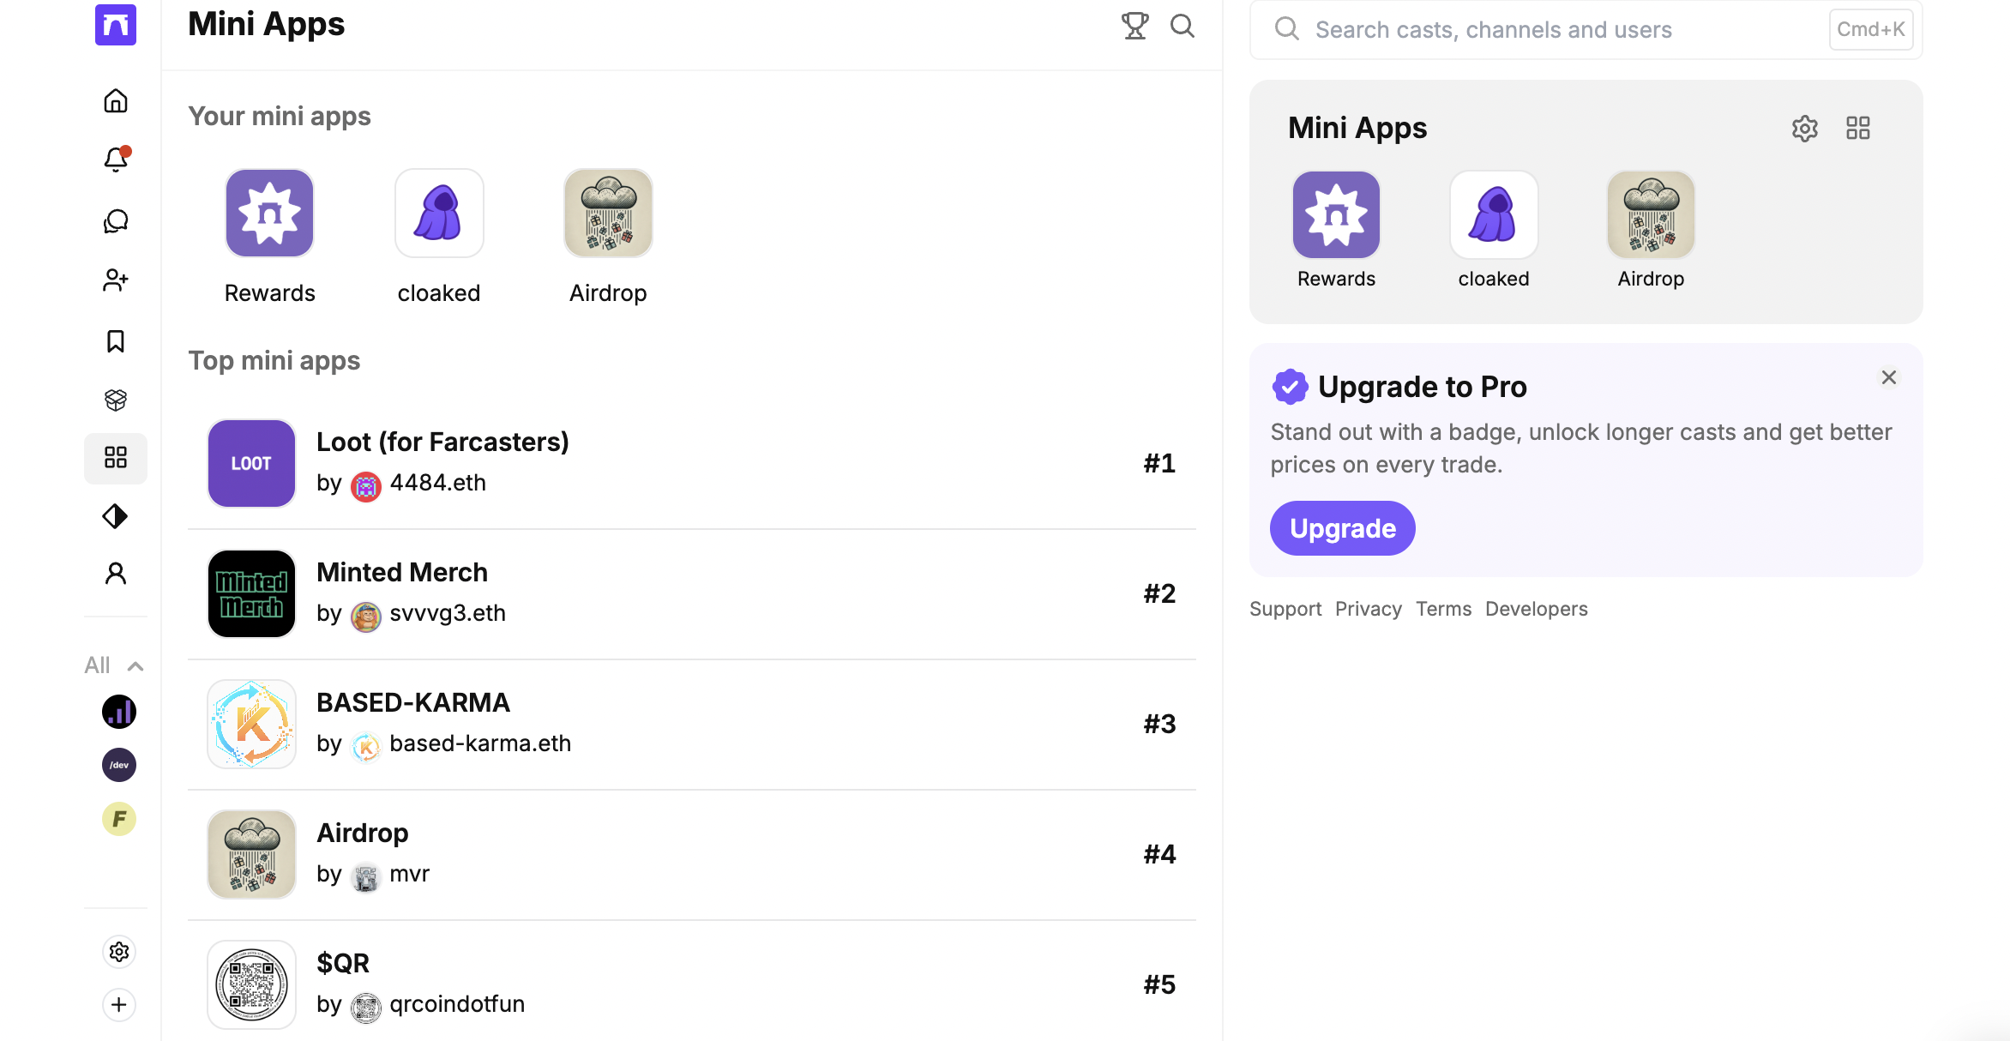
Task: Open the Privacy footer link
Action: click(x=1368, y=609)
